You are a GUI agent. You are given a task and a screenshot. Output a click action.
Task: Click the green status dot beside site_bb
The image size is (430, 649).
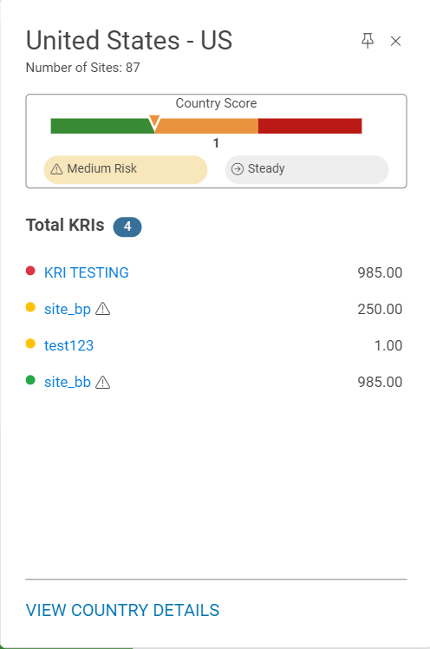point(30,380)
